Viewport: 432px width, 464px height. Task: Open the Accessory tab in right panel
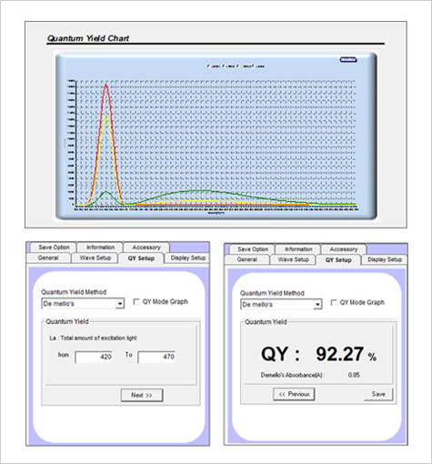[x=344, y=249]
